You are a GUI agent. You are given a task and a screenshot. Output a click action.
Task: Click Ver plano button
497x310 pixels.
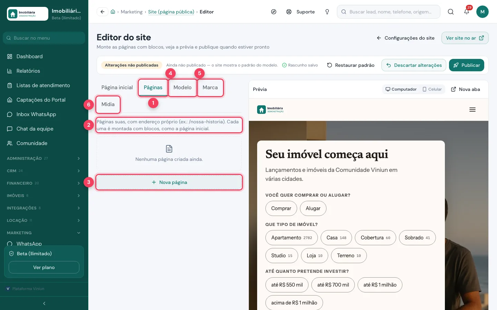point(44,267)
